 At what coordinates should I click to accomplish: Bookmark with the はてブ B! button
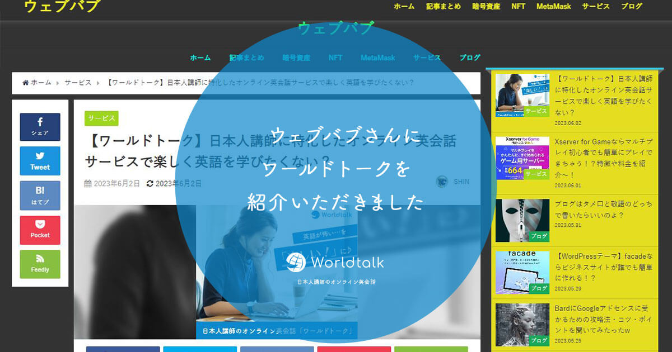(x=40, y=196)
